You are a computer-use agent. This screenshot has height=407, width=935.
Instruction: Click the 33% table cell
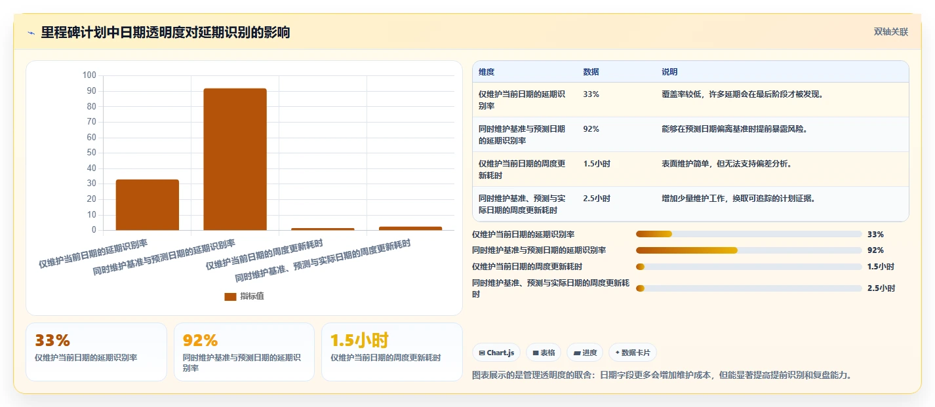pyautogui.click(x=591, y=94)
